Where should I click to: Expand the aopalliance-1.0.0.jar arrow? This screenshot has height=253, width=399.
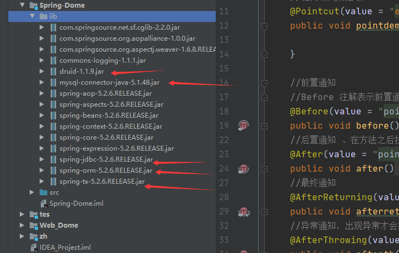[x=42, y=38]
